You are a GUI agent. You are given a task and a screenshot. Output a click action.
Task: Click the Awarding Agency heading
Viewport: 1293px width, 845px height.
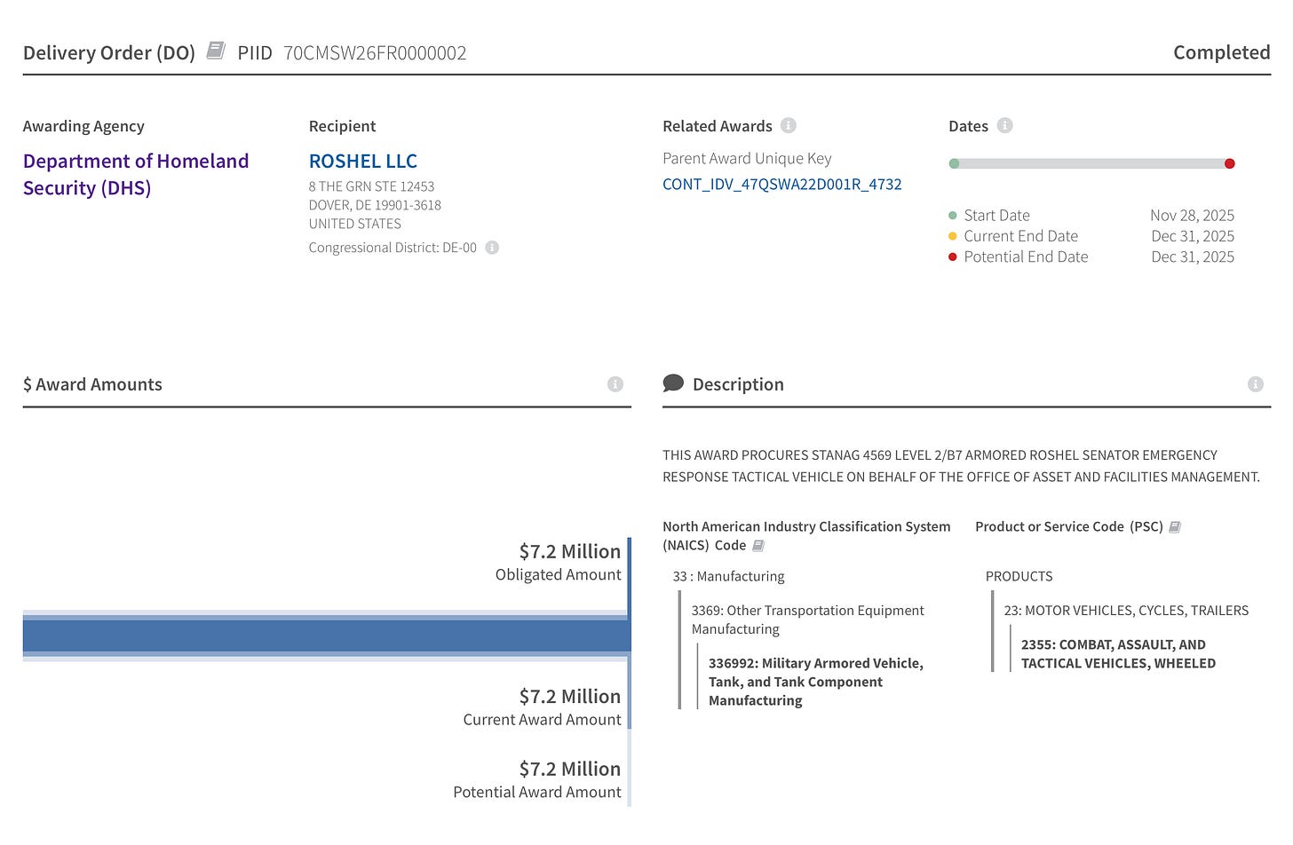83,126
